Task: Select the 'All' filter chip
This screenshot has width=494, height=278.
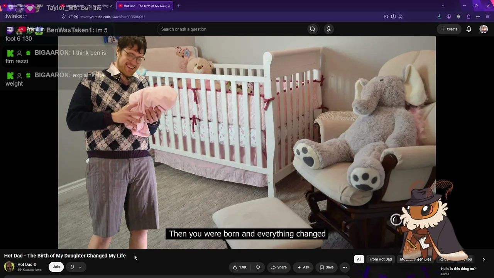Action: coord(359,259)
